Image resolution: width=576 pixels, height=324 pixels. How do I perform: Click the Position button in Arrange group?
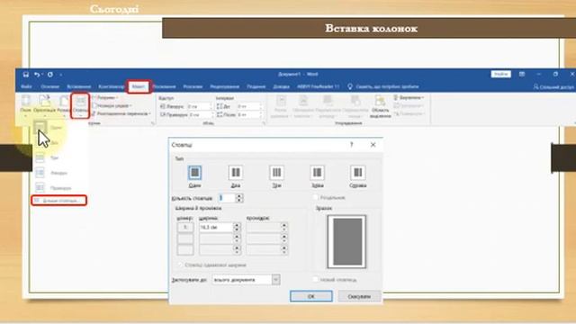point(281,106)
